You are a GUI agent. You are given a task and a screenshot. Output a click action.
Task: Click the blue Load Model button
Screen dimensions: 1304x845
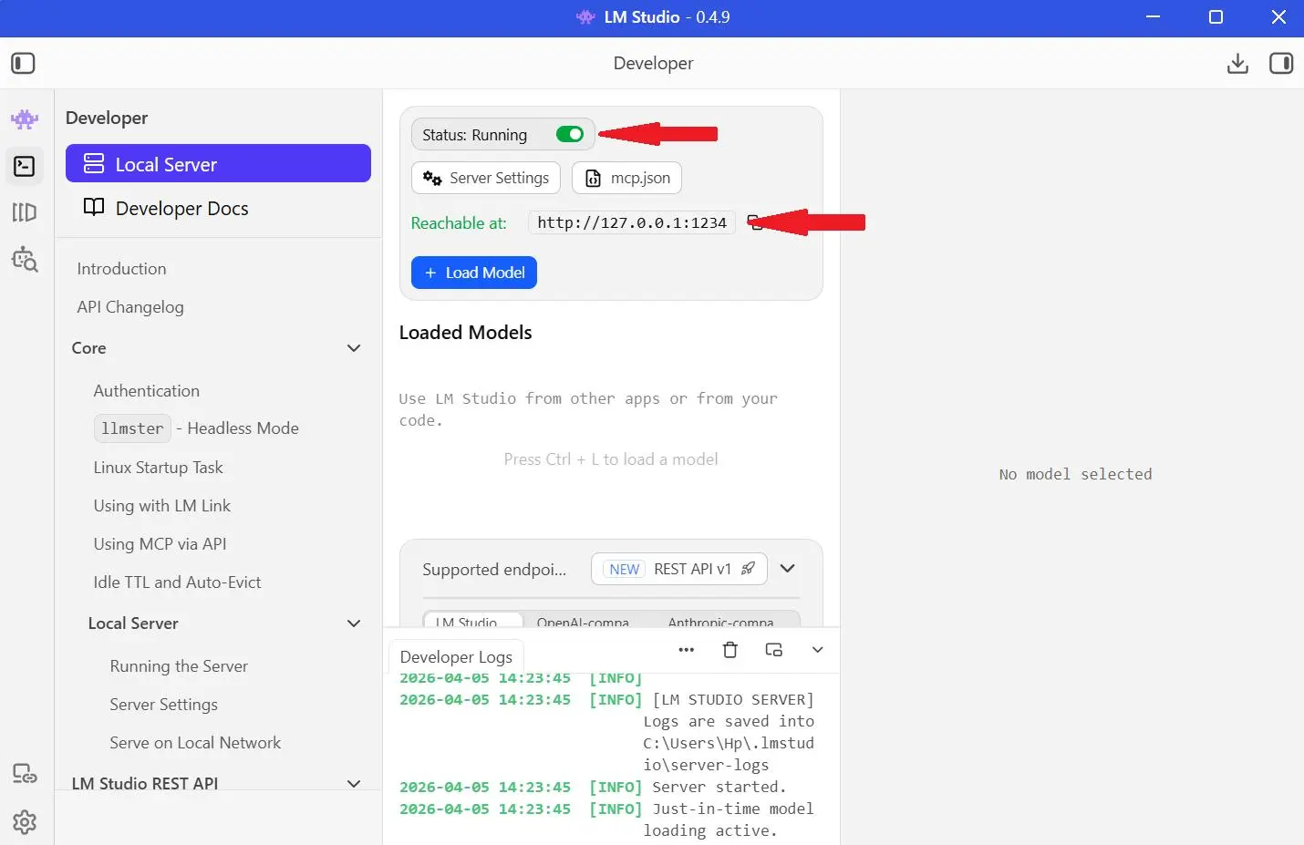tap(474, 273)
